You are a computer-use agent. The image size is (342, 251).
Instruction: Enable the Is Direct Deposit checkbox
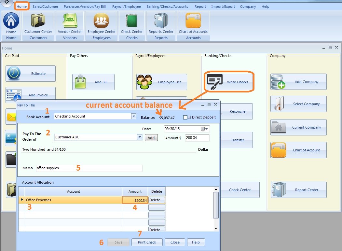click(x=185, y=117)
